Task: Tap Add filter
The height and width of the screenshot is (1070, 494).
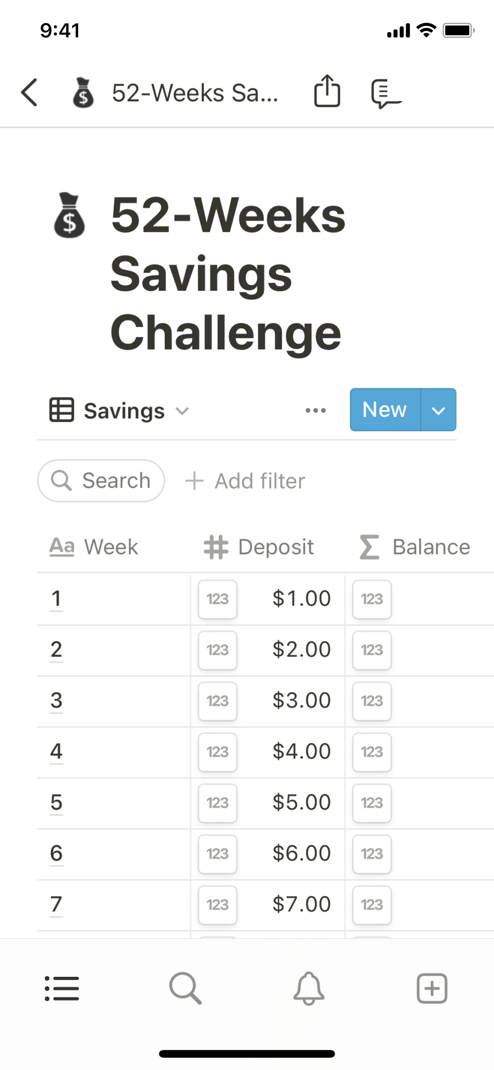Action: tap(245, 481)
